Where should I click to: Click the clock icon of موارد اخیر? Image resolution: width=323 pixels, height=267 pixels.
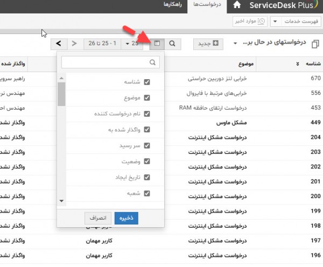pyautogui.click(x=261, y=21)
